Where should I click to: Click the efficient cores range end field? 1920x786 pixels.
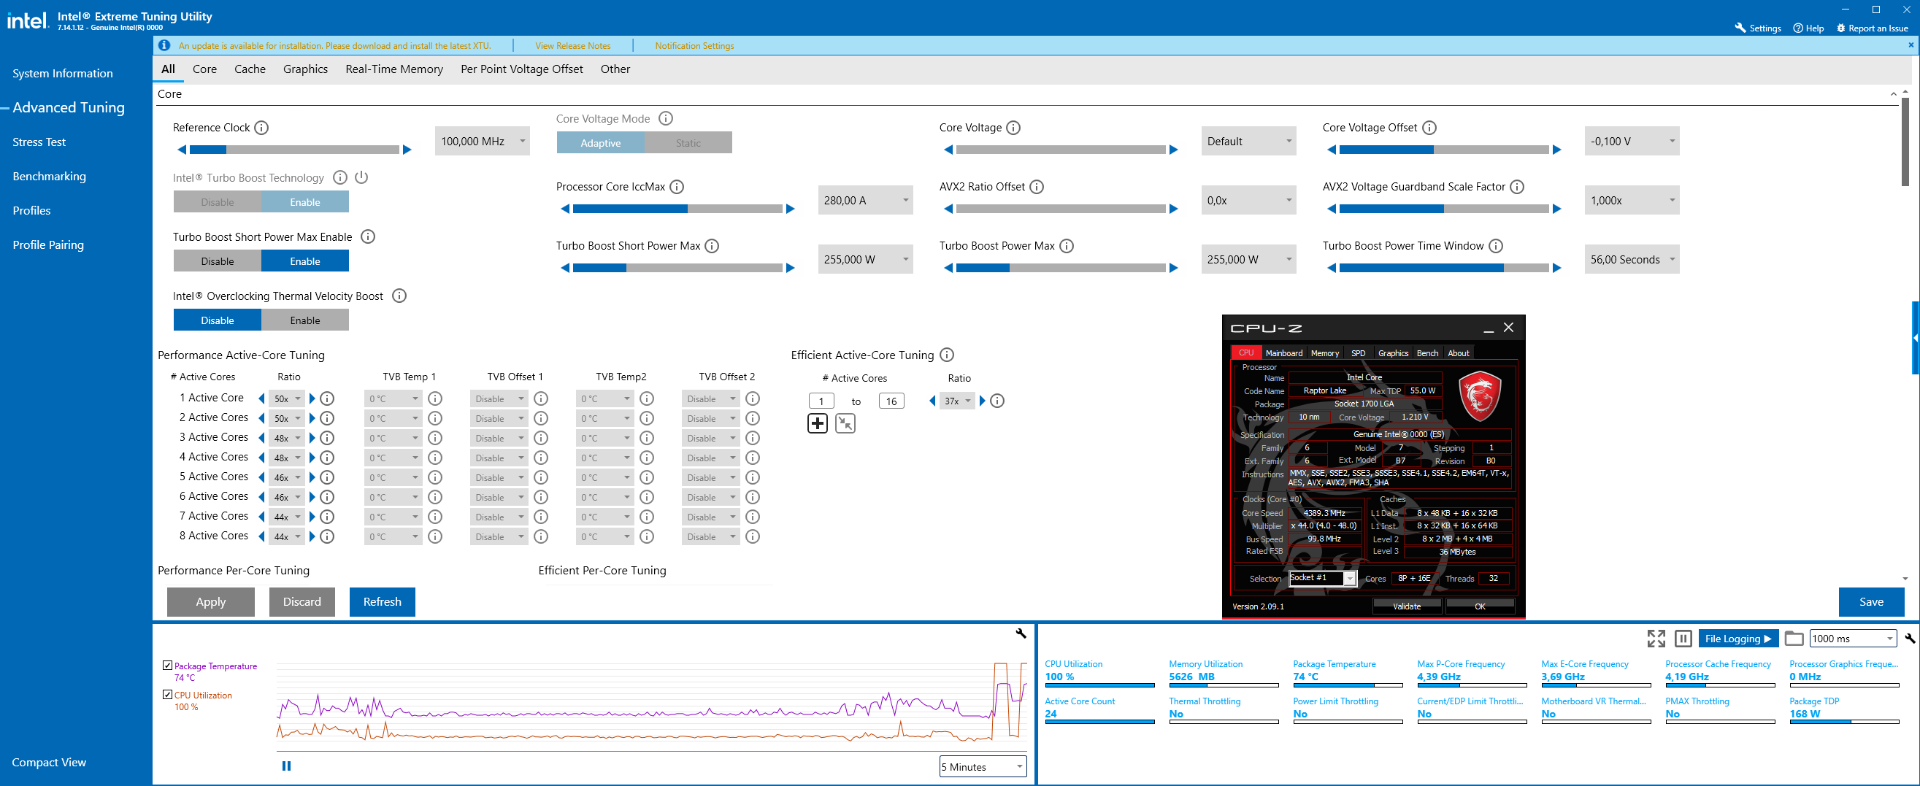[891, 401]
